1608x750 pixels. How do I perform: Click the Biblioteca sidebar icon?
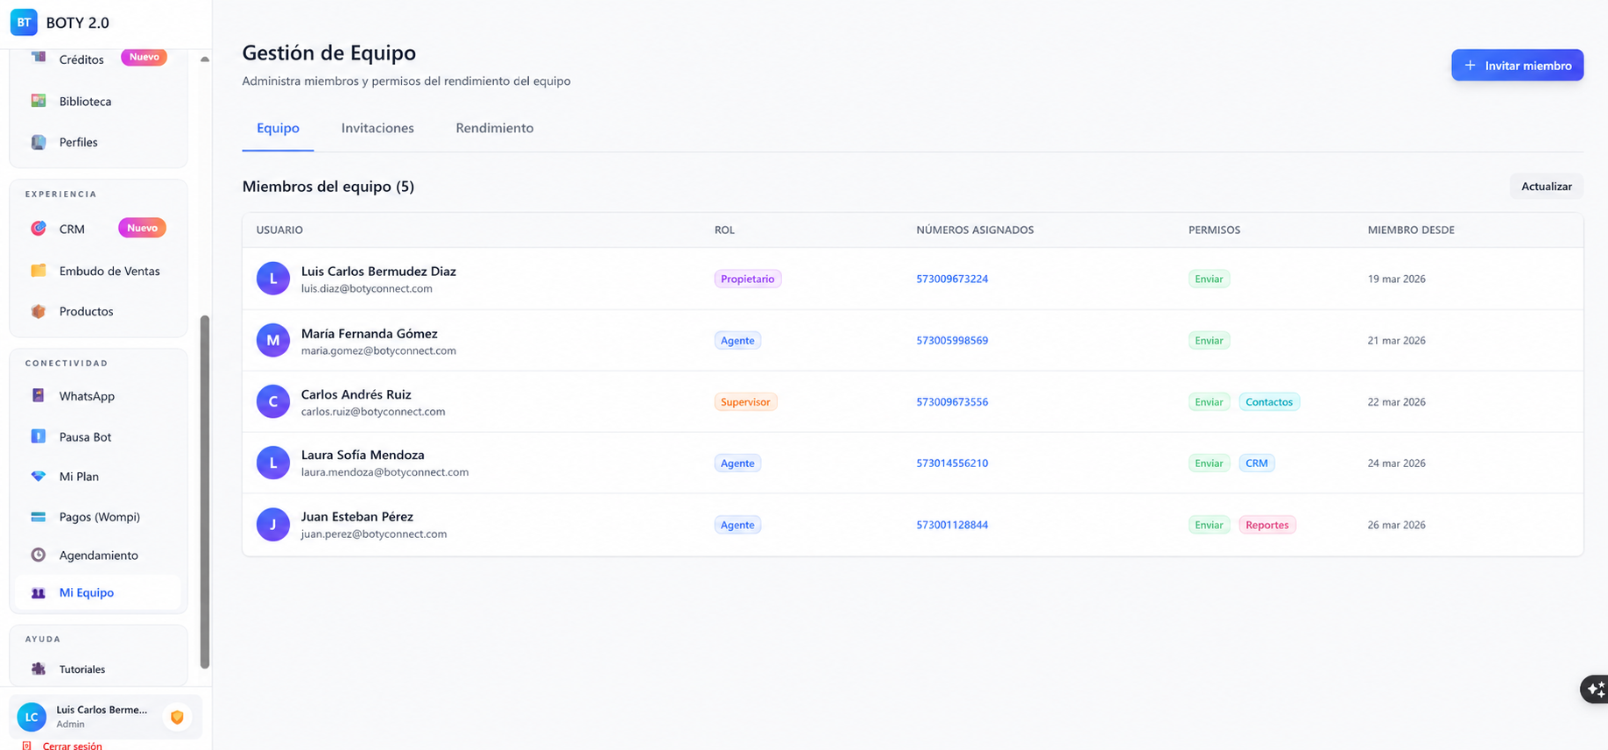point(39,101)
